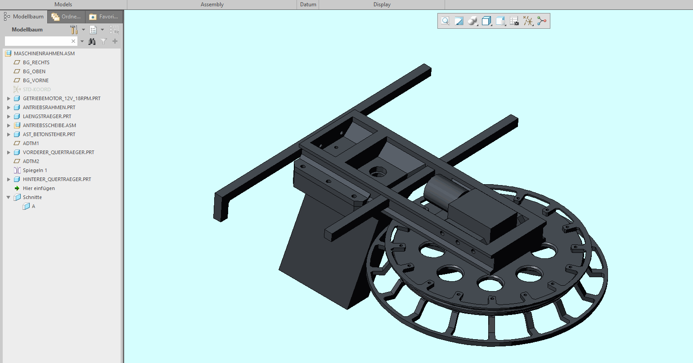Switch to the Favoriten tab
The height and width of the screenshot is (363, 693).
coord(104,17)
